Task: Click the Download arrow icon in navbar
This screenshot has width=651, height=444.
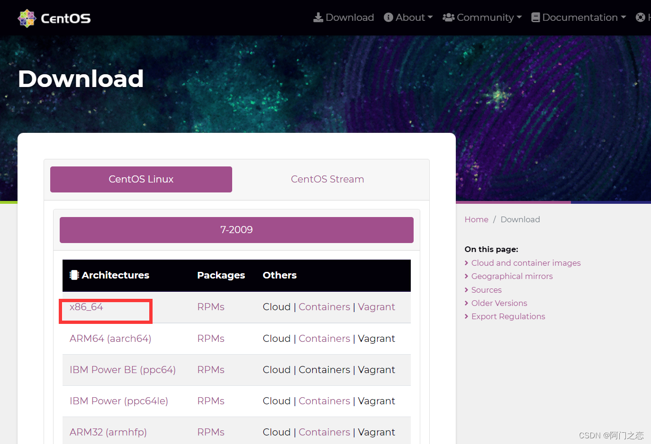Action: [x=318, y=17]
